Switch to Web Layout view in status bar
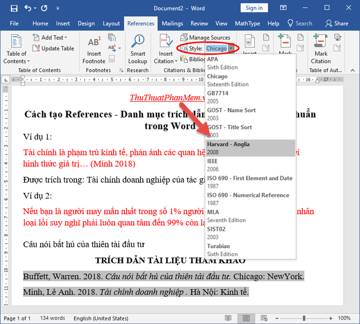This screenshot has width=360, height=324. (264, 318)
